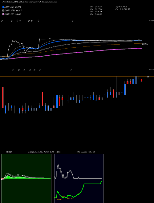Click the 'Pre O: 16.99' value
Screen dimensions: 154x203
(96, 6)
